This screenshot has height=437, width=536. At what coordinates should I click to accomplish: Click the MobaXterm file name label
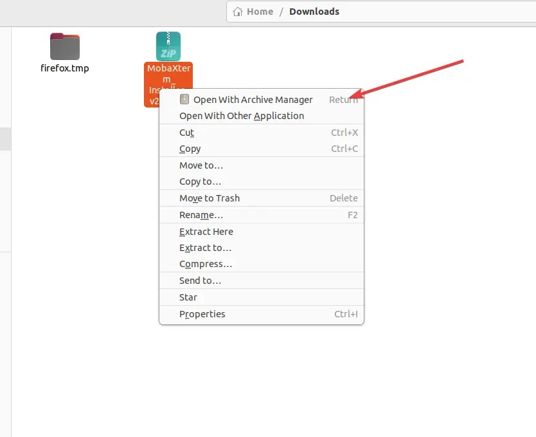click(168, 75)
